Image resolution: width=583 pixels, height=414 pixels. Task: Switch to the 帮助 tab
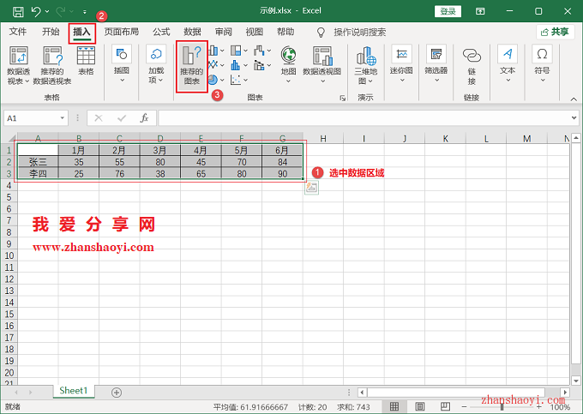click(285, 32)
